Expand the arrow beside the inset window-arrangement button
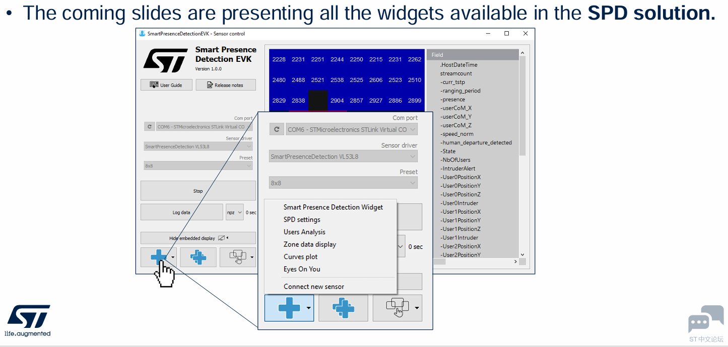This screenshot has width=728, height=347. point(417,308)
